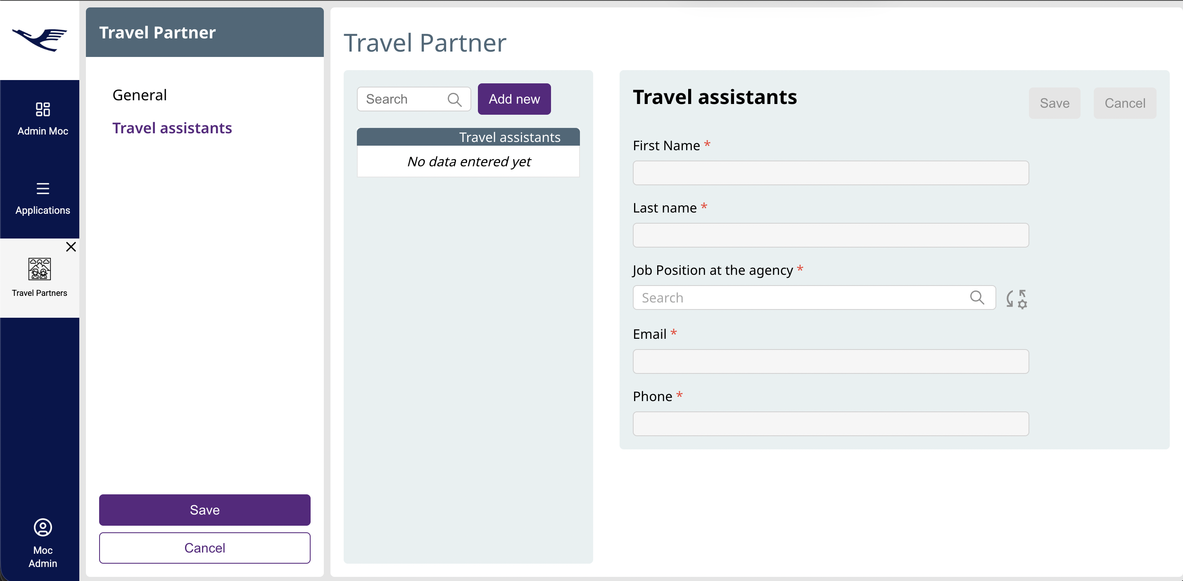The image size is (1183, 581).
Task: Click the purple Save button in left panel
Action: coord(204,510)
